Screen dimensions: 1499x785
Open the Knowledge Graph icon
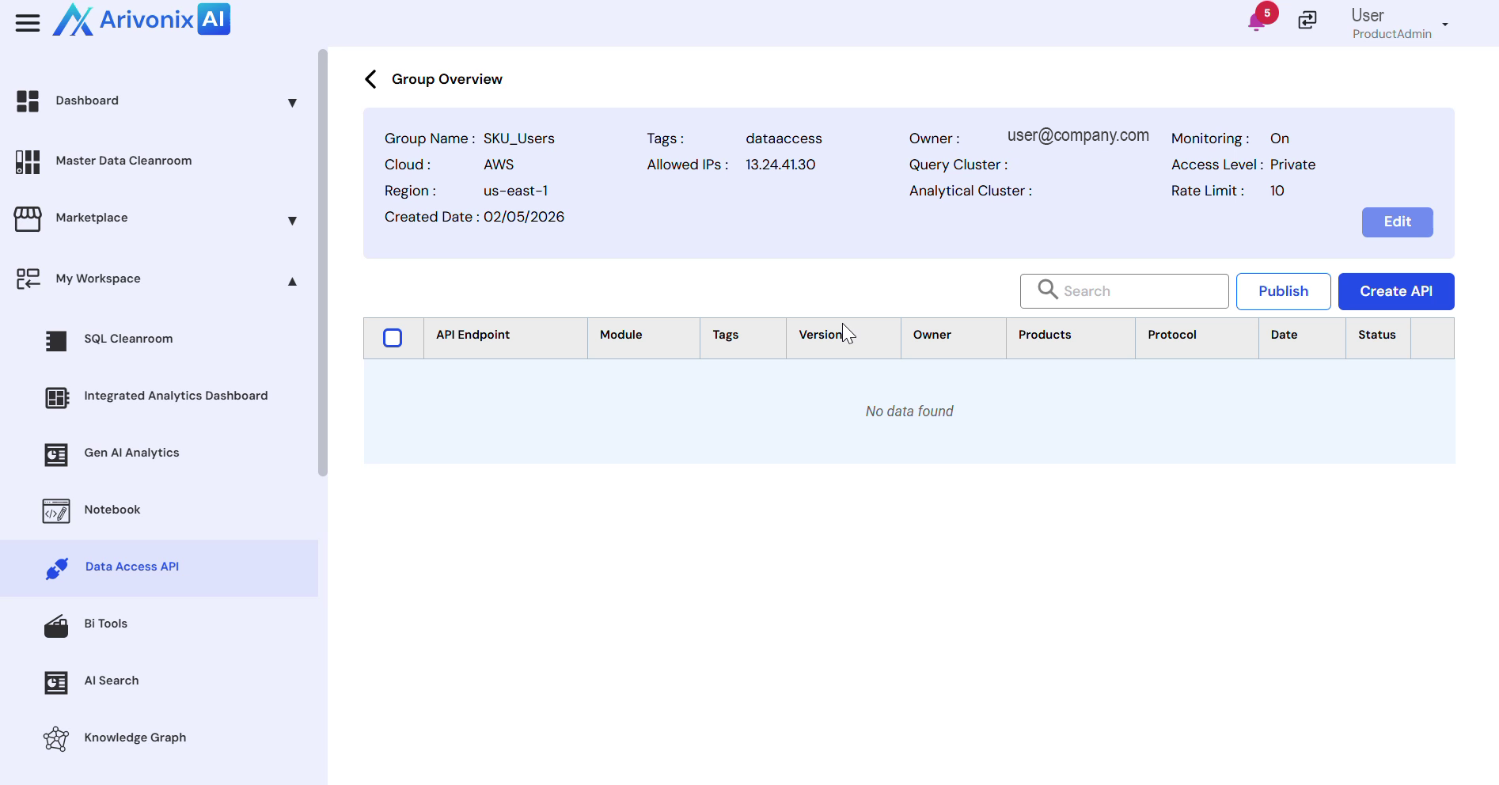click(56, 738)
